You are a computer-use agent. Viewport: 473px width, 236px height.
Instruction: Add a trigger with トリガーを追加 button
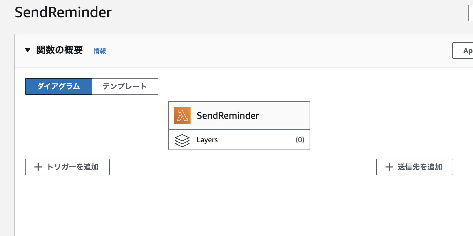[67, 167]
